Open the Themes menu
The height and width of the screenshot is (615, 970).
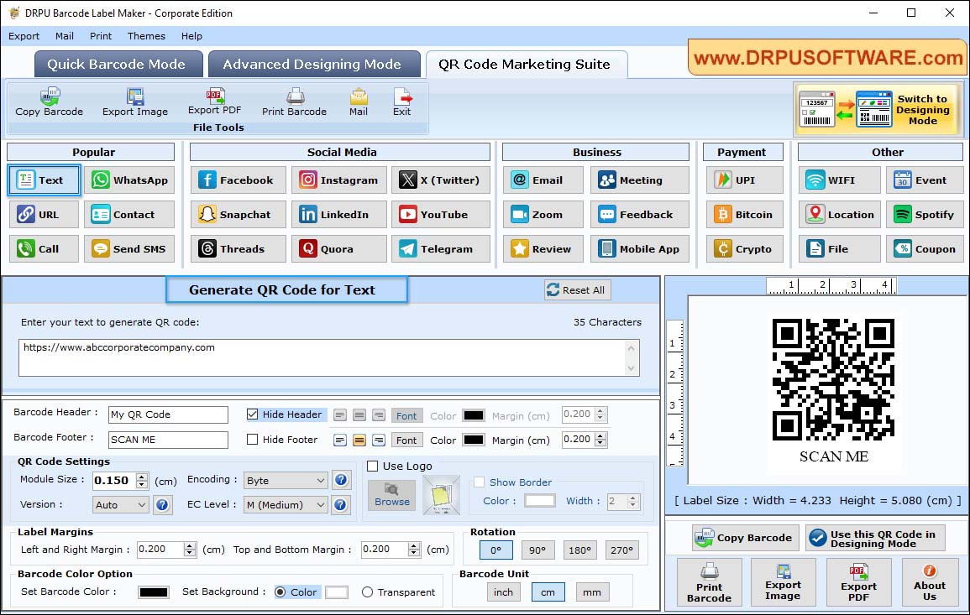147,36
